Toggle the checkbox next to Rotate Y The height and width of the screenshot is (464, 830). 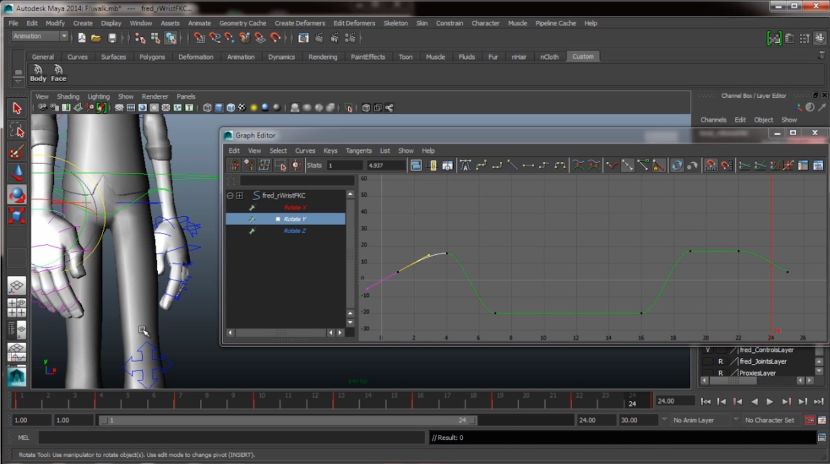pos(277,219)
